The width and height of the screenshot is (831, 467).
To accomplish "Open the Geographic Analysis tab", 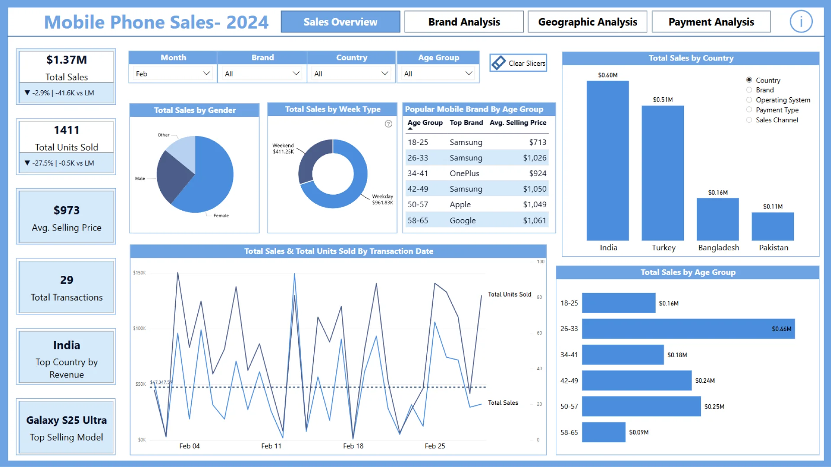I will (587, 22).
